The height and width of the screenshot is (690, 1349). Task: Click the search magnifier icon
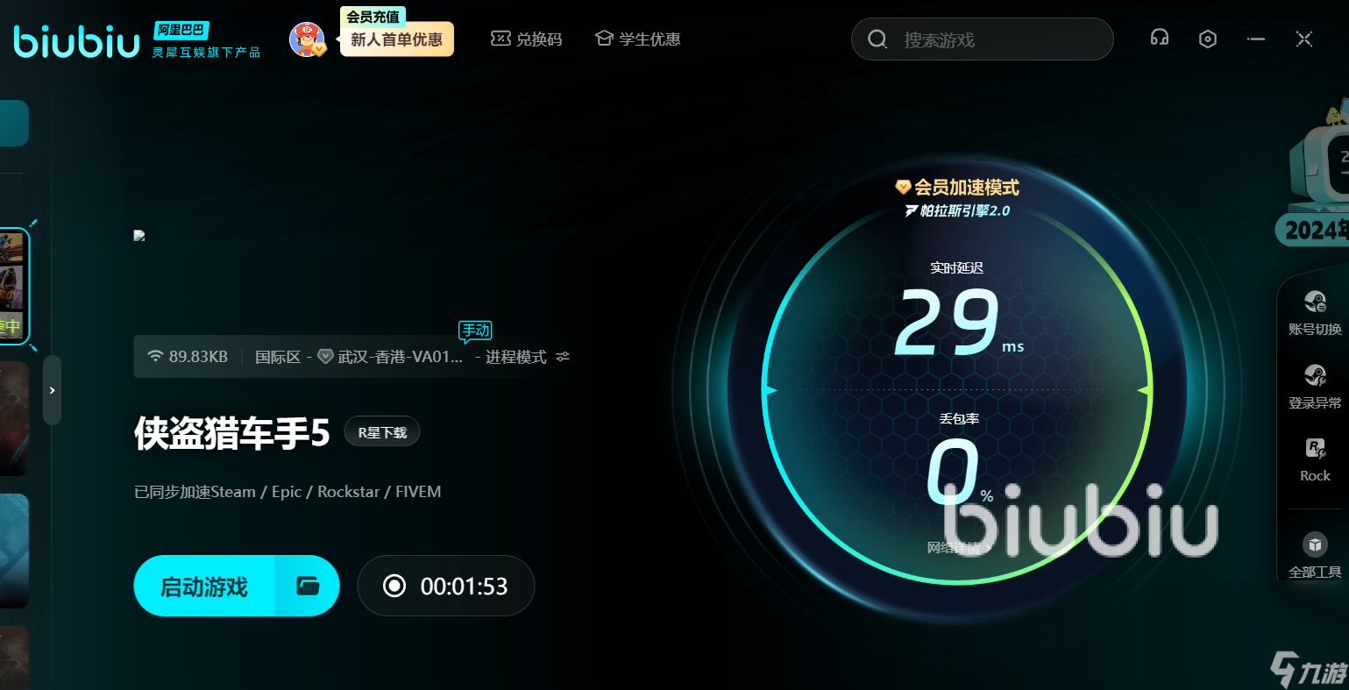pyautogui.click(x=877, y=39)
